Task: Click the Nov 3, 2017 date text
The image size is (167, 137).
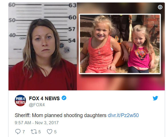Action: pos(47,123)
